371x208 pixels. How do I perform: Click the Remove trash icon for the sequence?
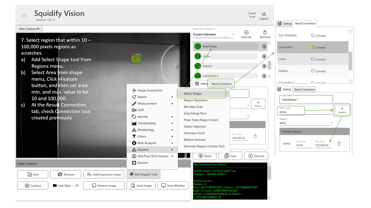point(265,32)
